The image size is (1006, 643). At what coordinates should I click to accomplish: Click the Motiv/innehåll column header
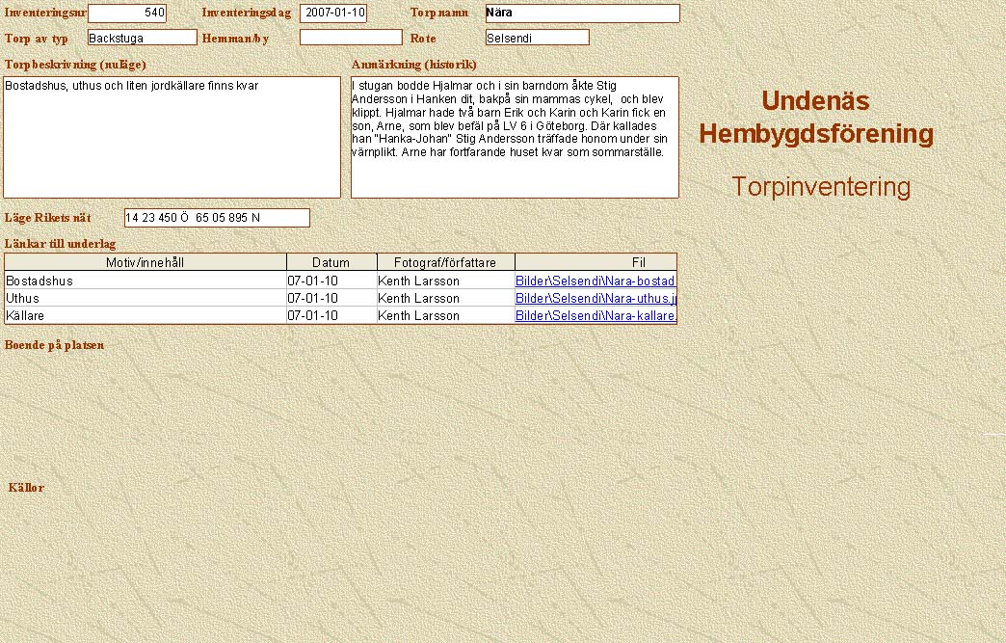(146, 262)
